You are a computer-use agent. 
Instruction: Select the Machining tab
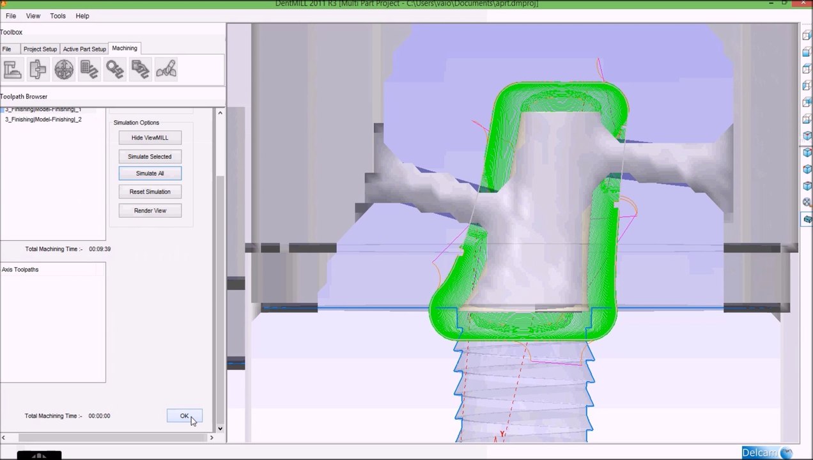pos(125,49)
